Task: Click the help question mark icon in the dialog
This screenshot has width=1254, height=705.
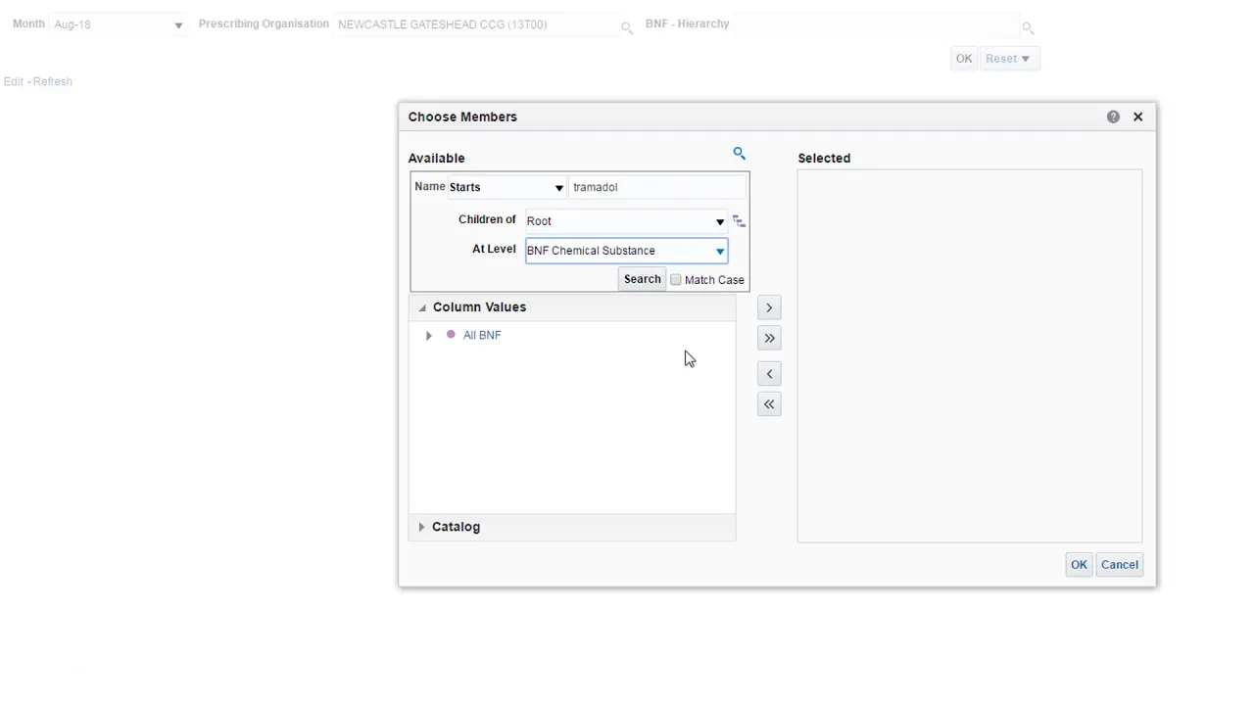Action: 1113,117
